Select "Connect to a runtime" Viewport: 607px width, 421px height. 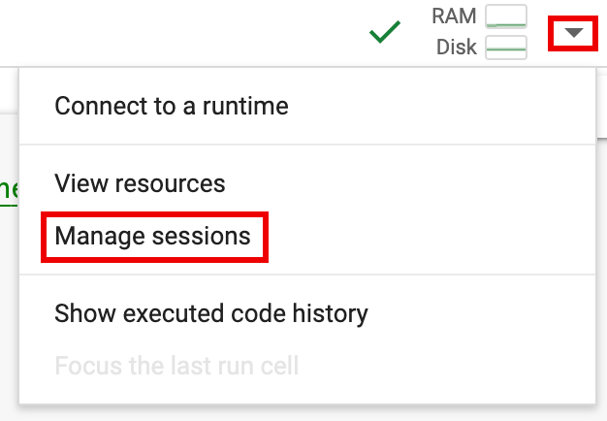coord(172,106)
